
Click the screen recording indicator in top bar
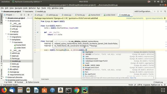point(149,2)
